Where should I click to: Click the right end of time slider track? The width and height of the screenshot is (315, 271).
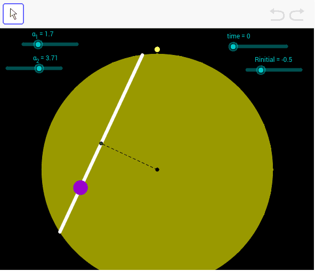(x=287, y=46)
